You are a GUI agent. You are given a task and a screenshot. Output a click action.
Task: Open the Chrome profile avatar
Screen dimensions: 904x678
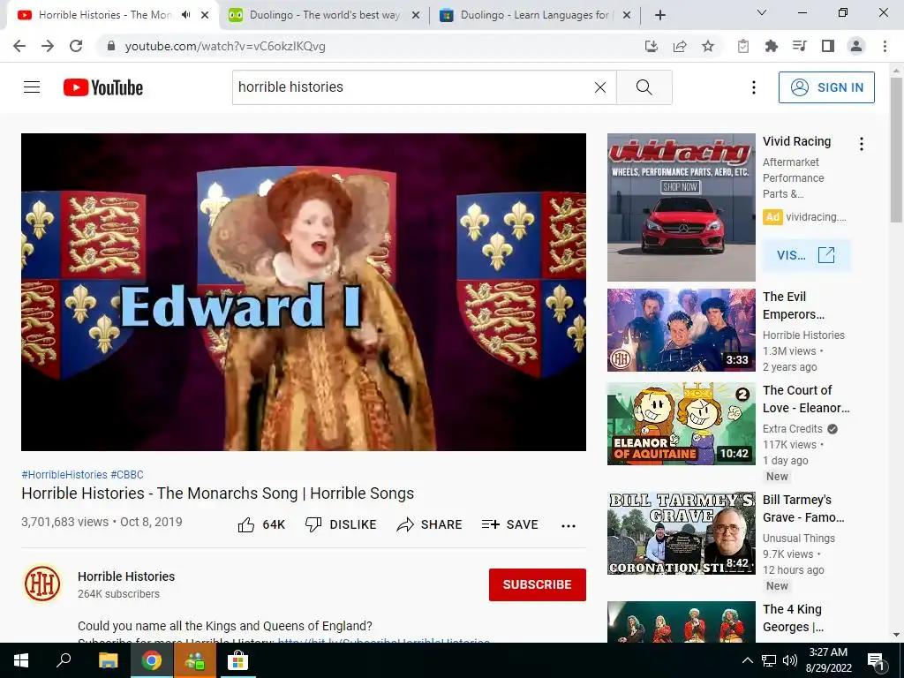click(x=856, y=46)
